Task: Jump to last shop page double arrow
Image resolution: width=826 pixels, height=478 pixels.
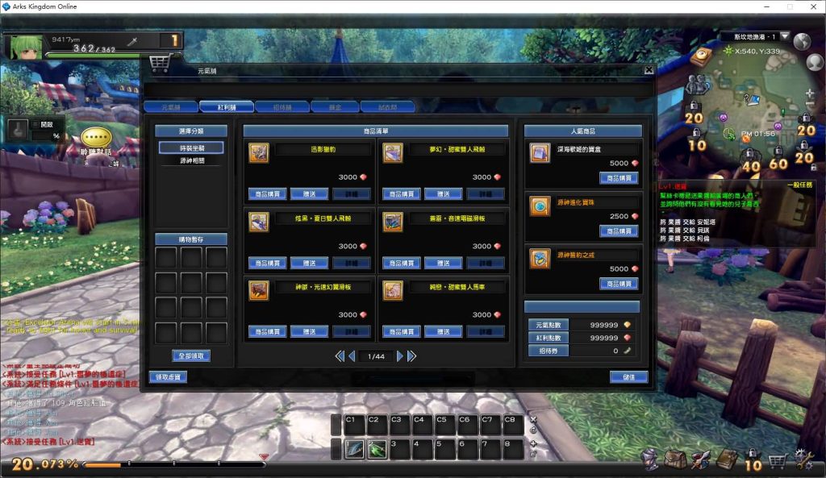Action: click(x=412, y=355)
